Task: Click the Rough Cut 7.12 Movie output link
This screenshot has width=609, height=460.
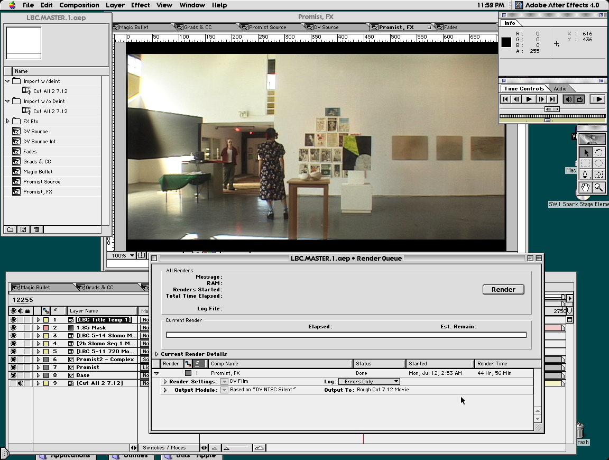Action: point(383,389)
